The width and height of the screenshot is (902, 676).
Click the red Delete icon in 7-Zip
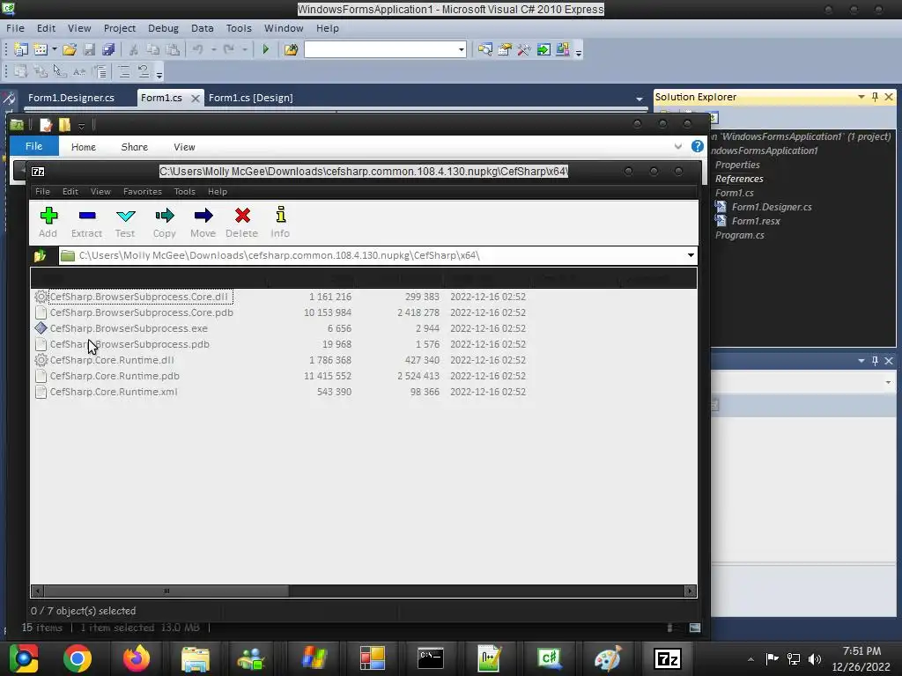(x=242, y=222)
